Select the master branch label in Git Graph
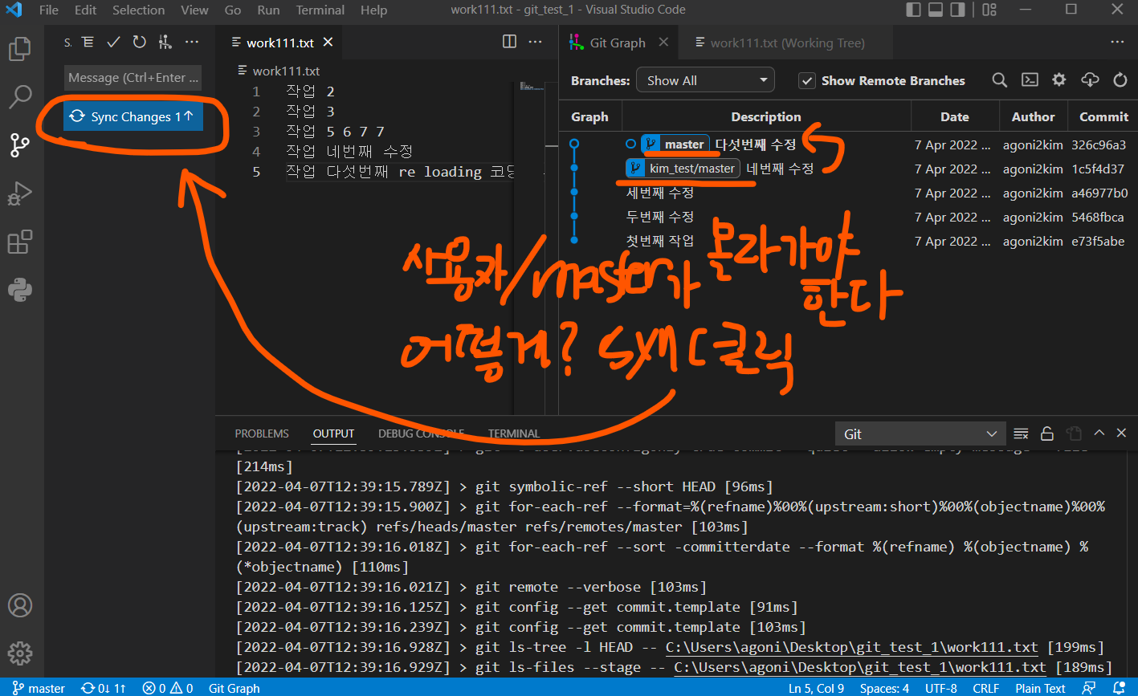 (675, 144)
